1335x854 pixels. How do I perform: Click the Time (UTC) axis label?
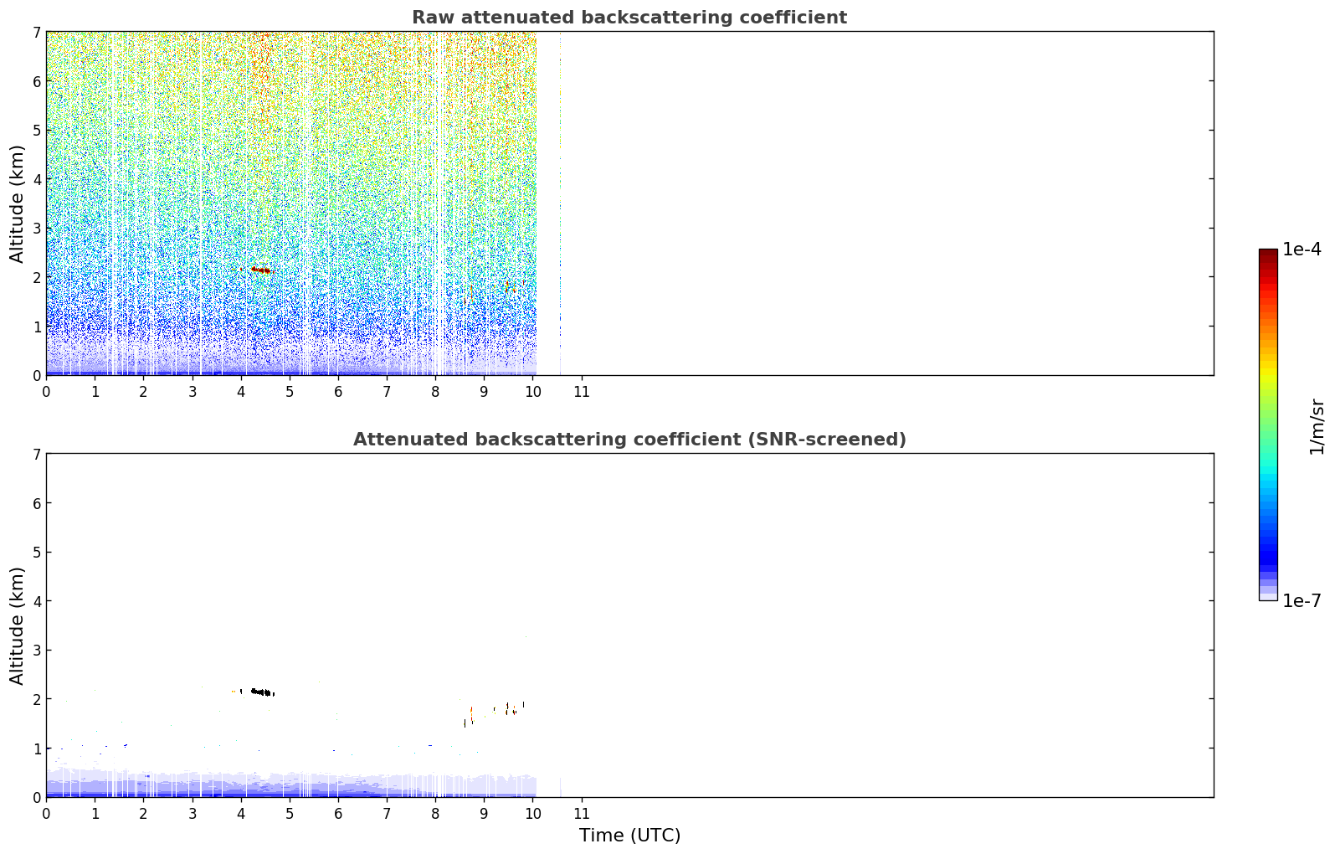point(629,835)
